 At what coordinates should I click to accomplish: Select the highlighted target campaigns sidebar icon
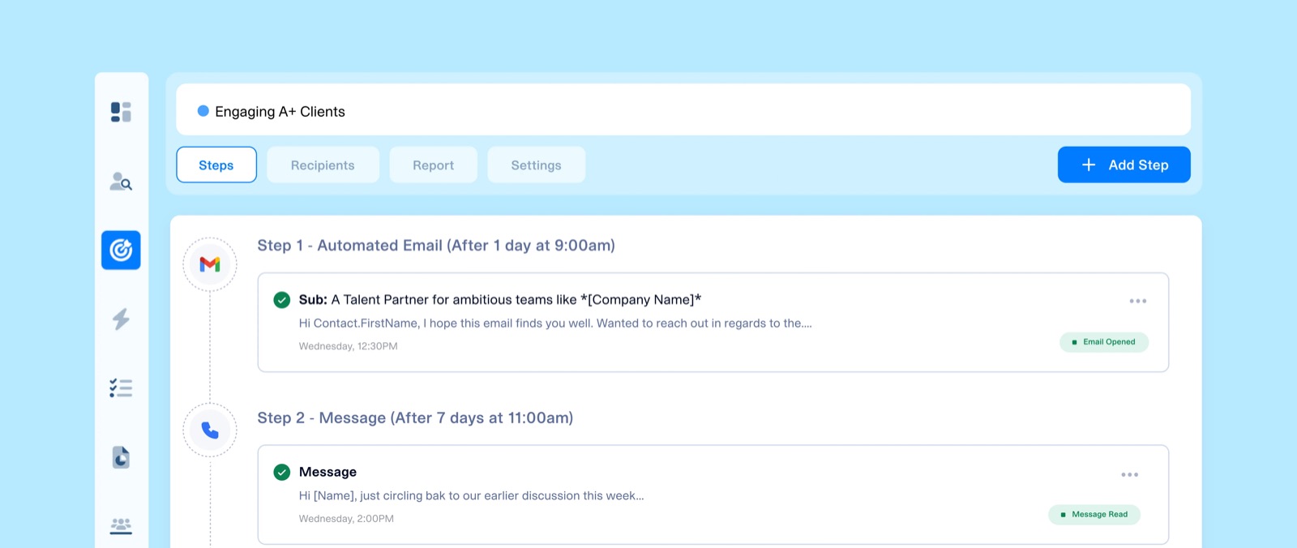point(121,250)
